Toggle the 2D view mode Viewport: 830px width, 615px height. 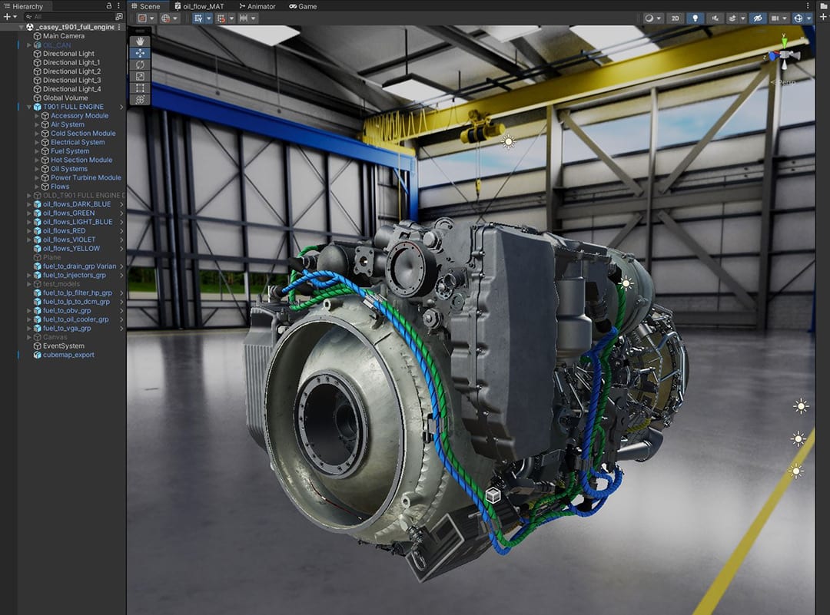point(675,18)
